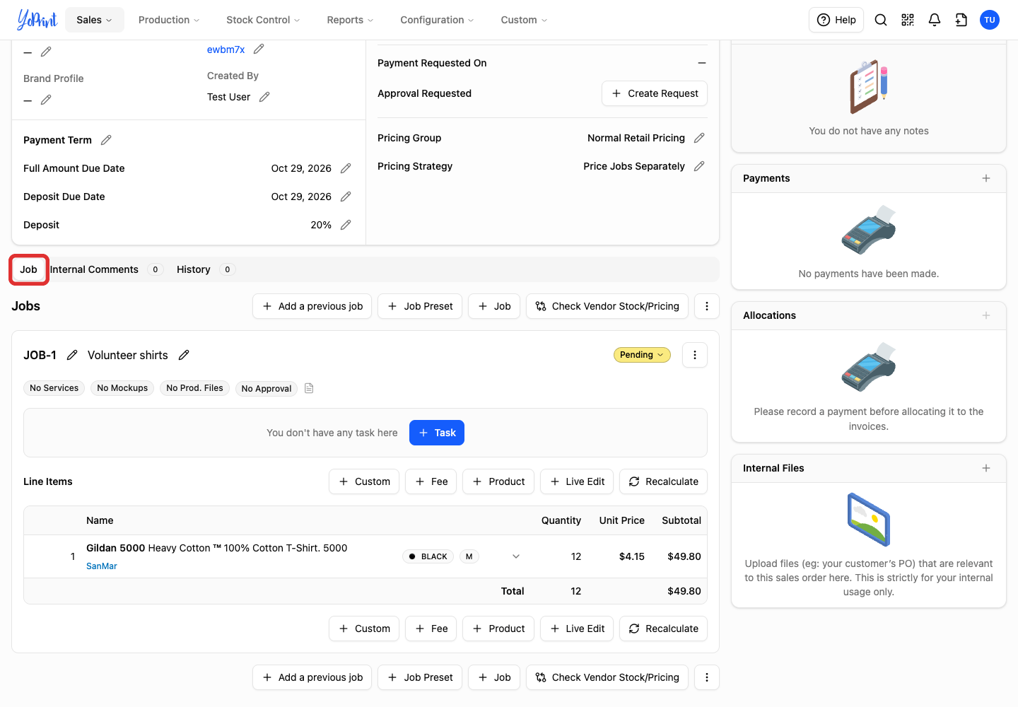Screen dimensions: 1018x707
Task: Expand the Stock Control menu
Action: [x=263, y=20]
